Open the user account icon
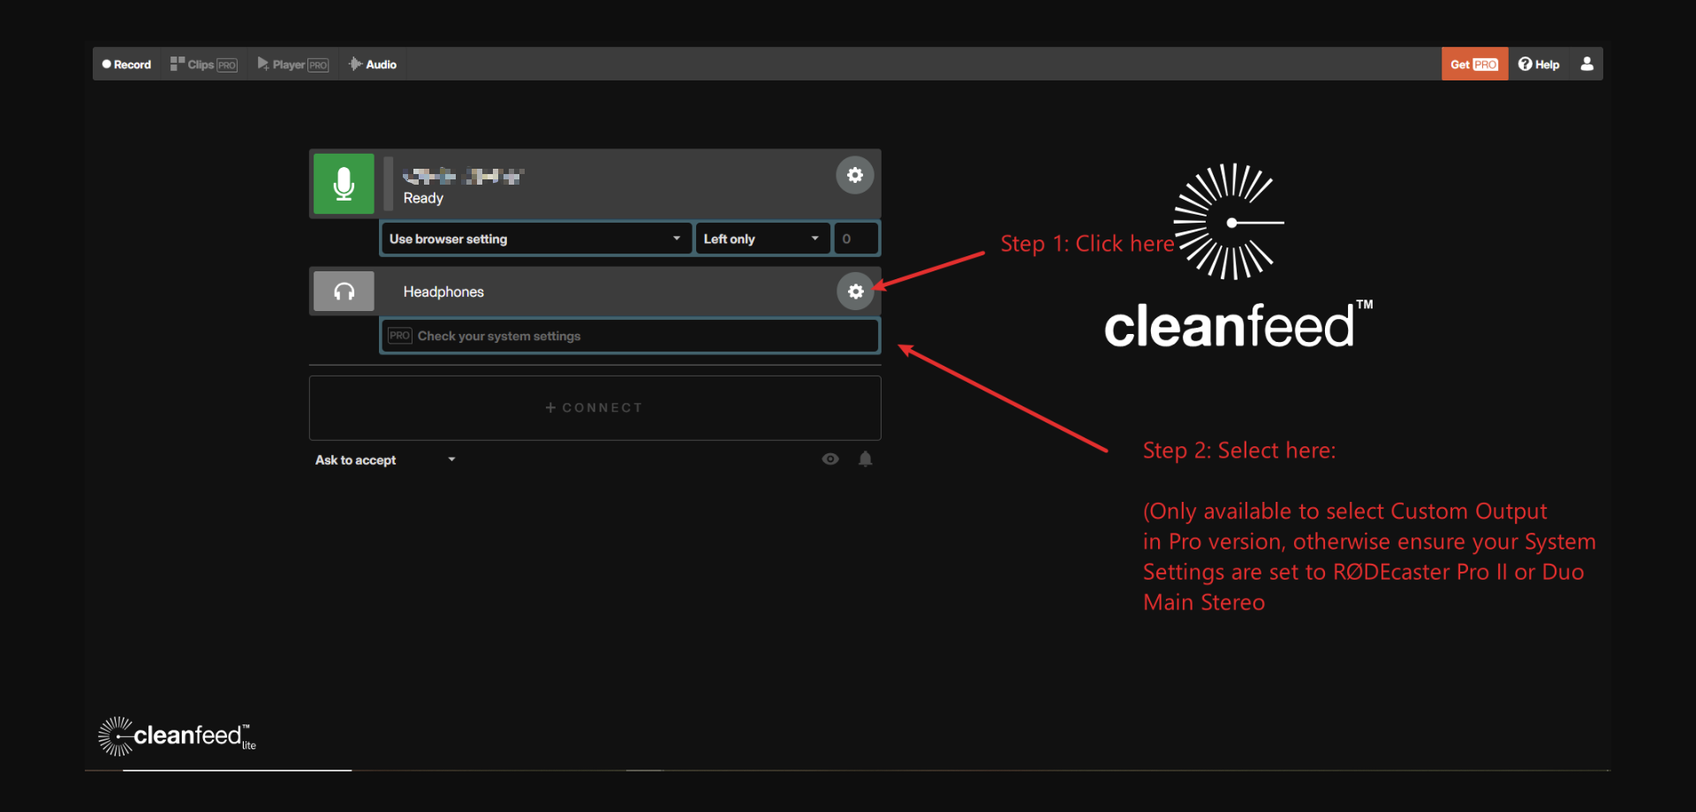The height and width of the screenshot is (812, 1696). (x=1586, y=64)
